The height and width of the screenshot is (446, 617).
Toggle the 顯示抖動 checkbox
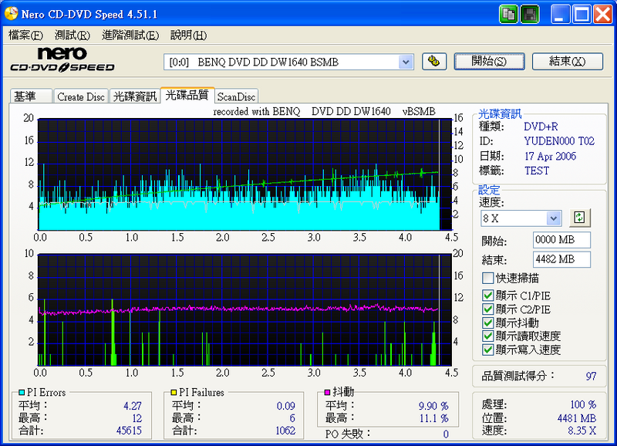(488, 323)
